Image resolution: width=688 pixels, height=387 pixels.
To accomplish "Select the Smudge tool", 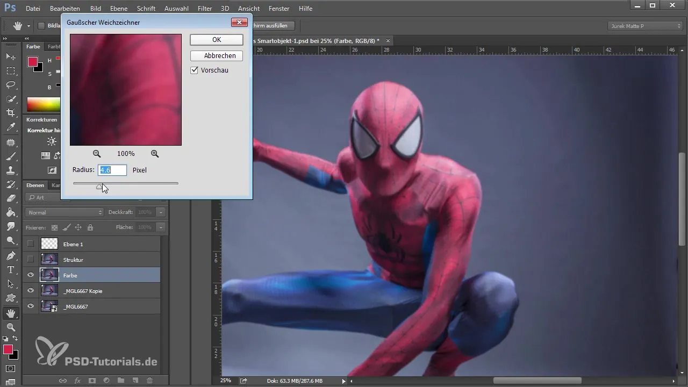I will pyautogui.click(x=10, y=226).
